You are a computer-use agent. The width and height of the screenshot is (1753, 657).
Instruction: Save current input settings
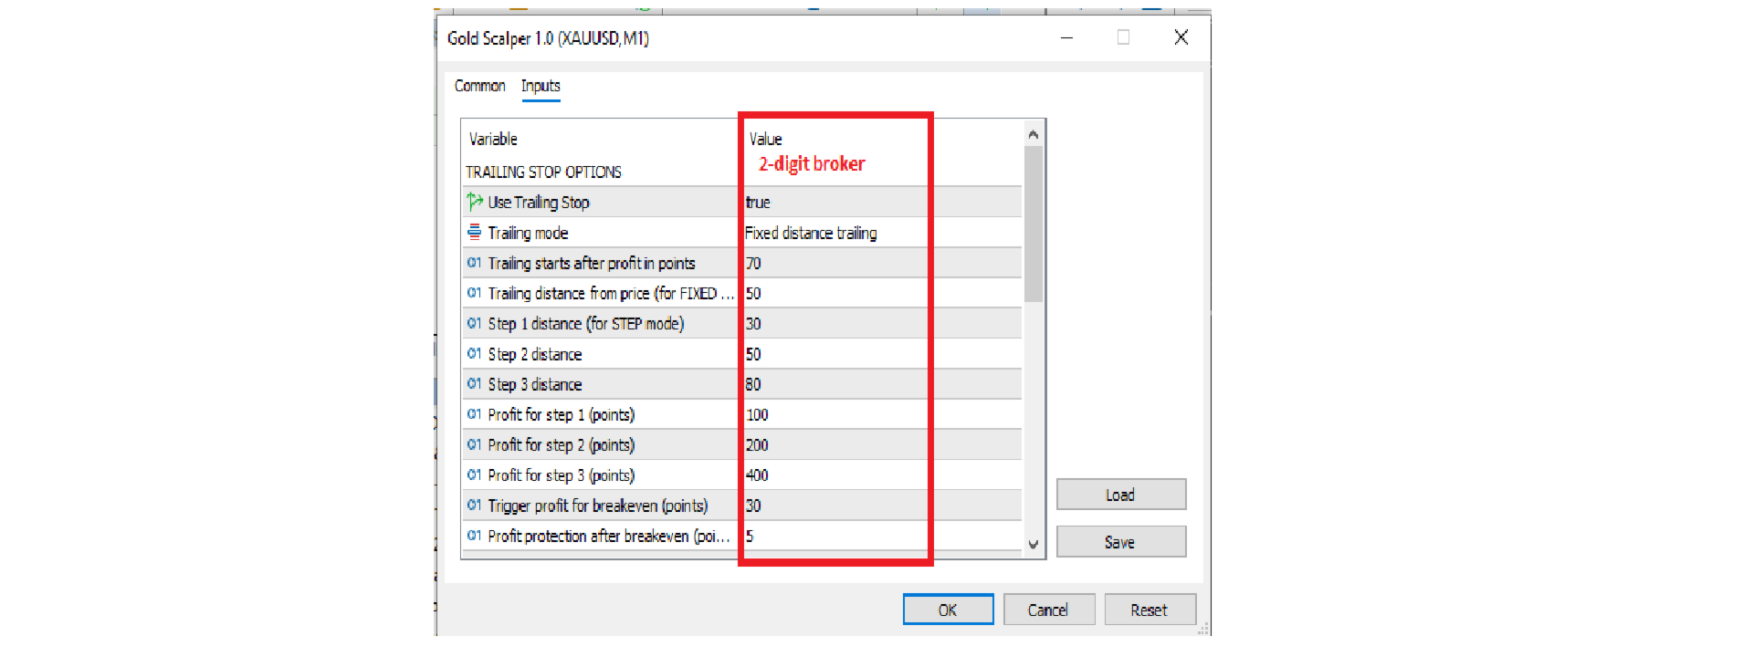[x=1121, y=542]
